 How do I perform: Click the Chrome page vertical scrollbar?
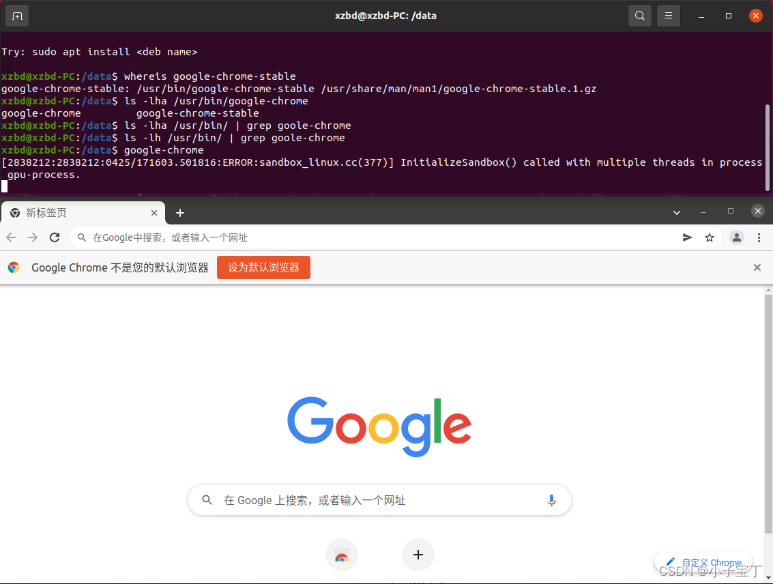[768, 414]
